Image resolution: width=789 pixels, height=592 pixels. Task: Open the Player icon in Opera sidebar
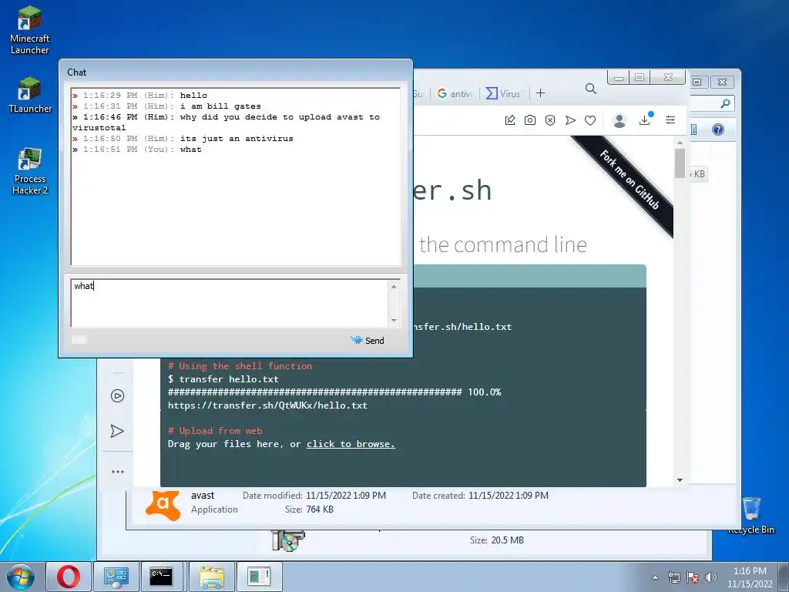click(117, 395)
